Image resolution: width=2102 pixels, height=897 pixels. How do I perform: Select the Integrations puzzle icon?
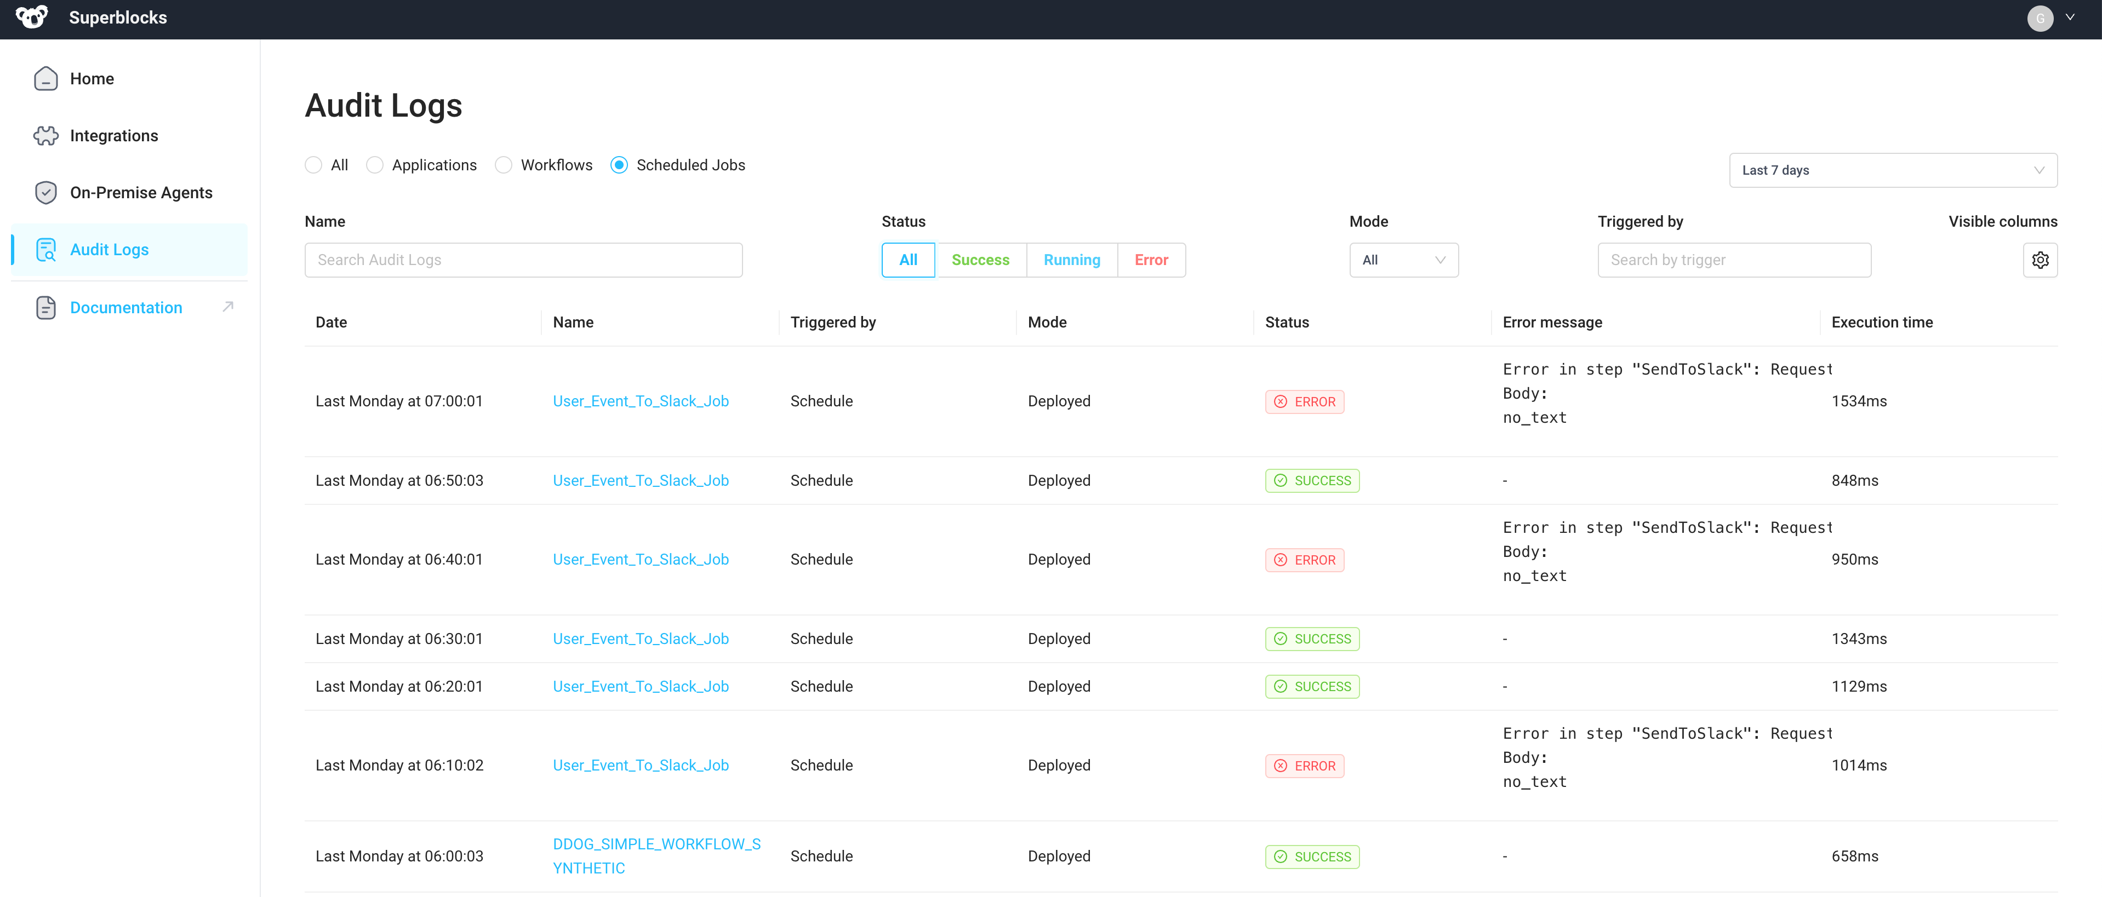pyautogui.click(x=45, y=135)
